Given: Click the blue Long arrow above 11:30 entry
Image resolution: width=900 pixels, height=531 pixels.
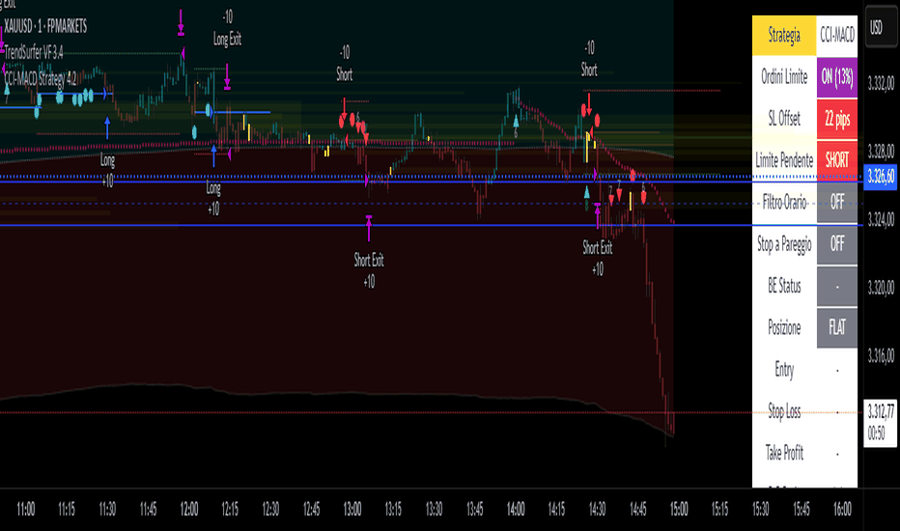Looking at the screenshot, I should (107, 128).
